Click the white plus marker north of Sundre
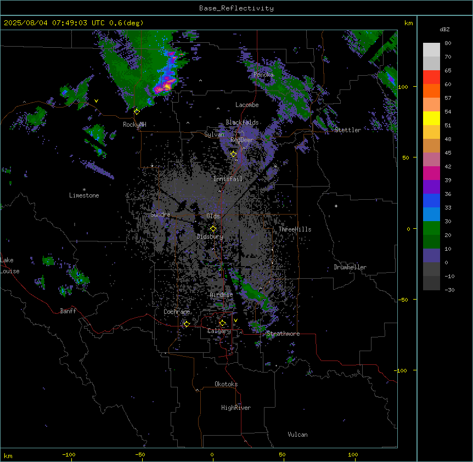Image resolution: width=473 pixels, height=462 pixels. [x=152, y=166]
